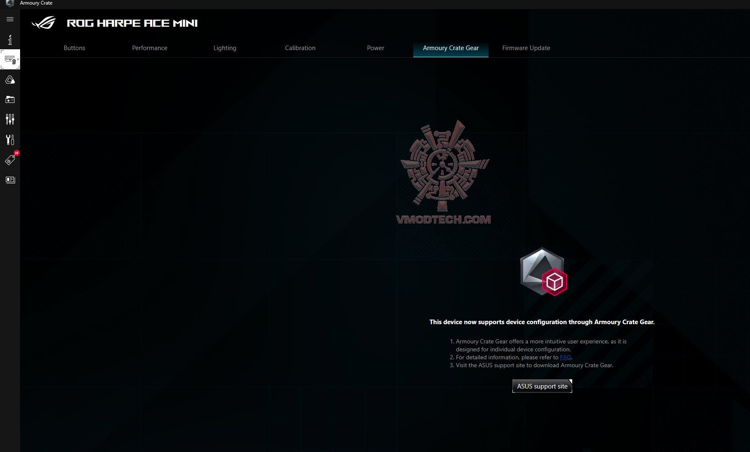Click the Armoury Crate Gear hexagon icon
Image resolution: width=750 pixels, height=452 pixels.
pos(543,272)
